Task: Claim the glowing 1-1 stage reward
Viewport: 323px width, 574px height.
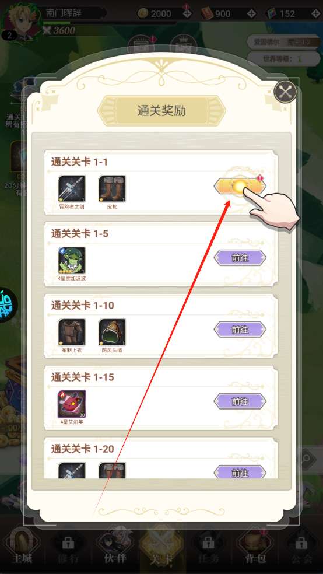Action: point(240,187)
